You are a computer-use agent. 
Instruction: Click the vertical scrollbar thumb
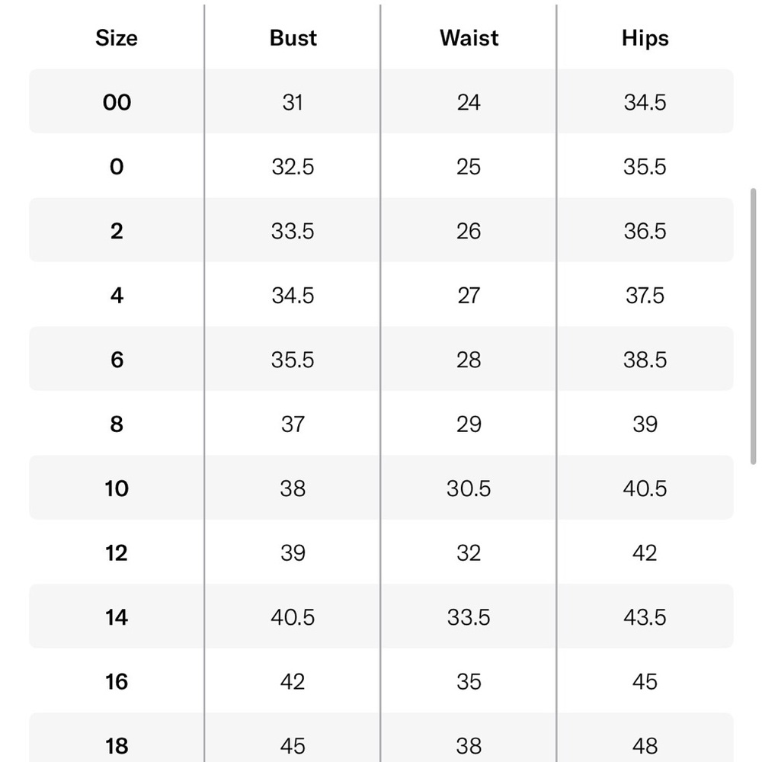(754, 327)
